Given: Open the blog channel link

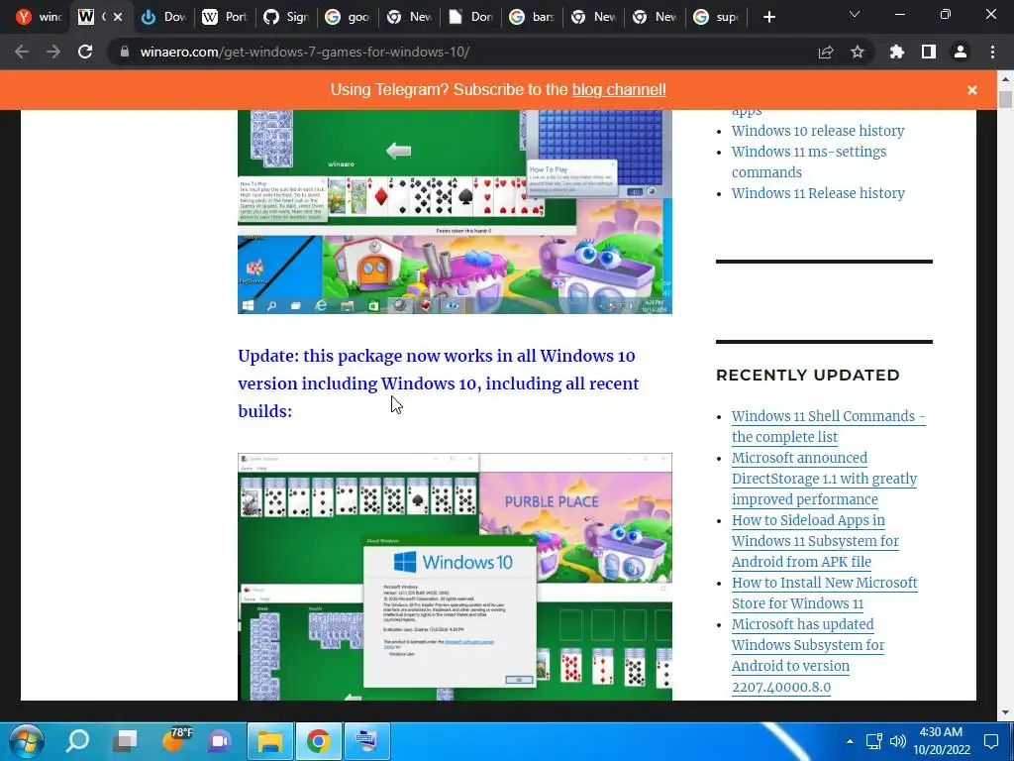Looking at the screenshot, I should (619, 89).
